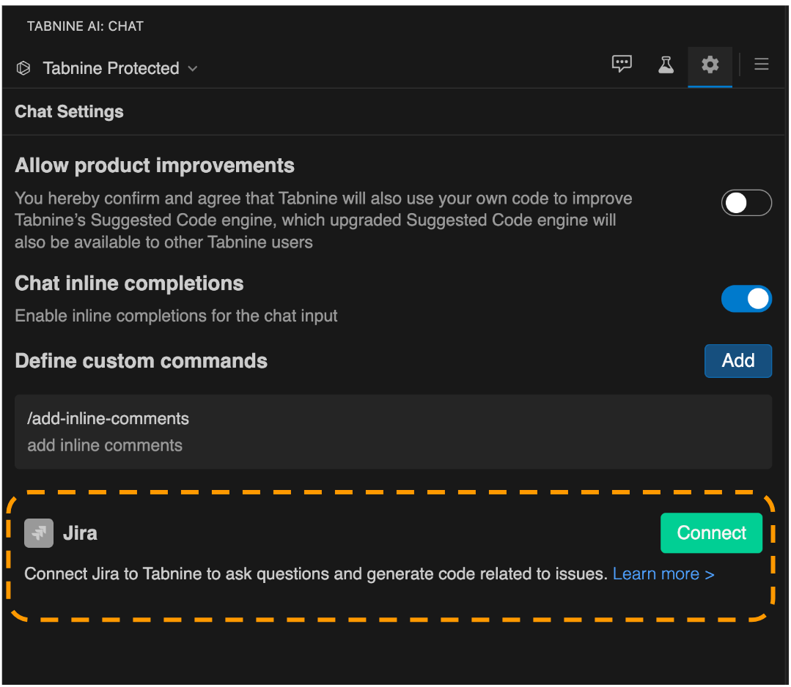Click the Define custom commands heading
This screenshot has height=687, width=791.
141,361
